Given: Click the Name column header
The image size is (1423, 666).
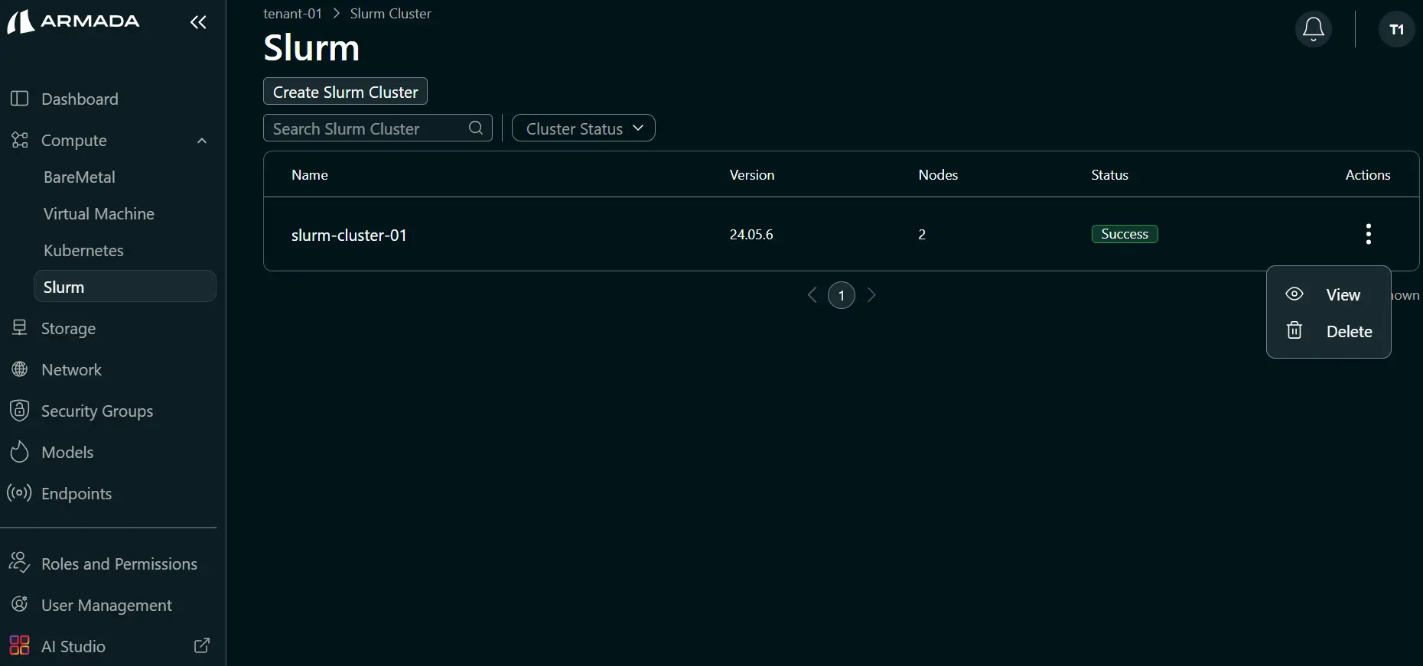Looking at the screenshot, I should 310,174.
